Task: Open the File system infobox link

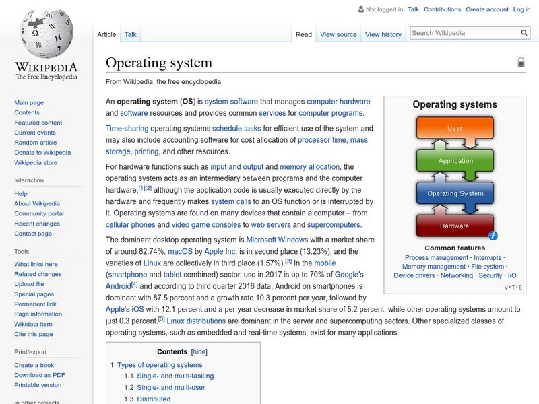Action: (x=487, y=267)
